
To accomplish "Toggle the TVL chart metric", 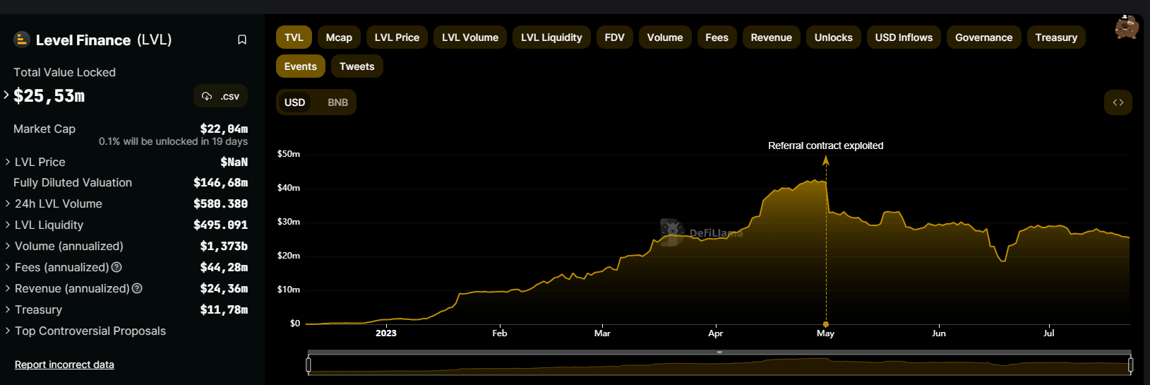I will [x=294, y=37].
